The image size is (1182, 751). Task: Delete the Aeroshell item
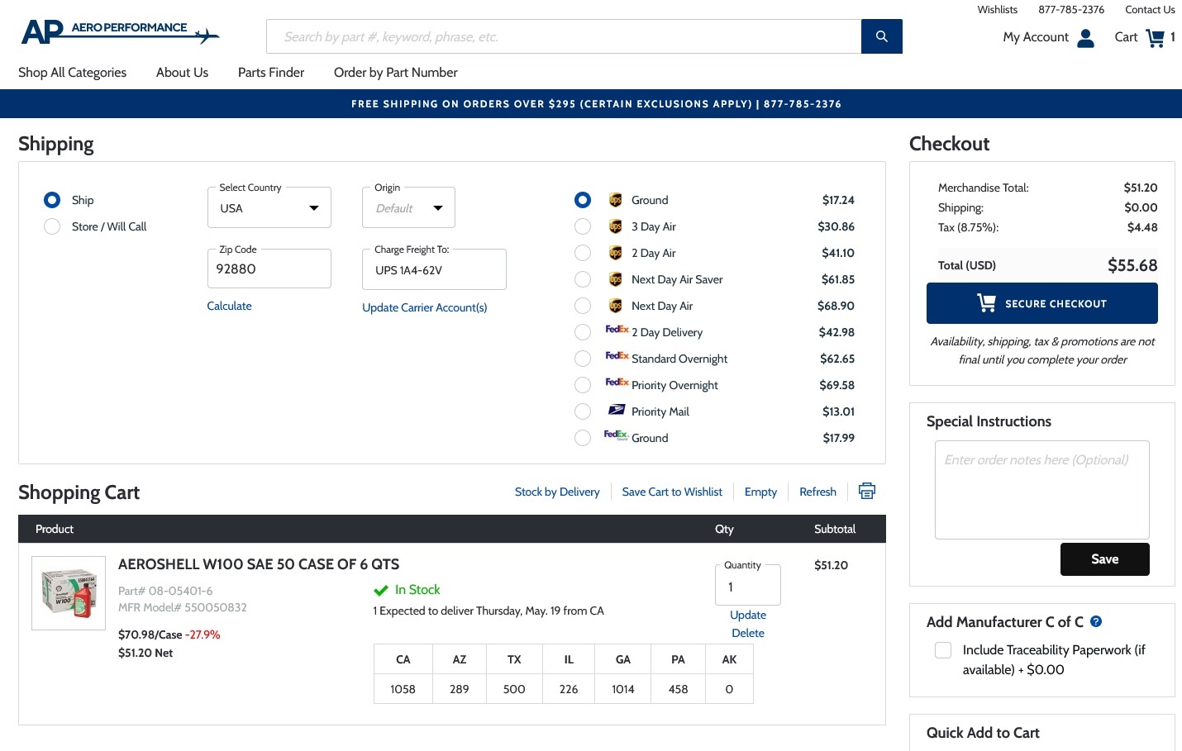pyautogui.click(x=748, y=633)
